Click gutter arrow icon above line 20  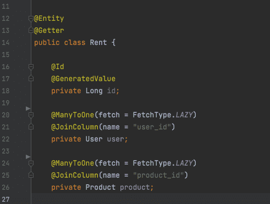point(28,109)
